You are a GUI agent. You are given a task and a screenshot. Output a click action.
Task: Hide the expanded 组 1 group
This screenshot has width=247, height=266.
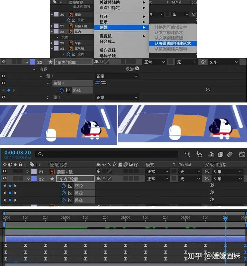coord(3,76)
